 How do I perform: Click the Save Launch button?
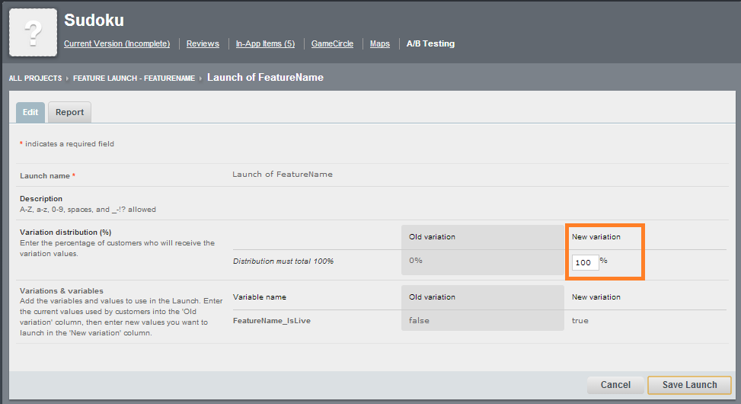pos(689,385)
